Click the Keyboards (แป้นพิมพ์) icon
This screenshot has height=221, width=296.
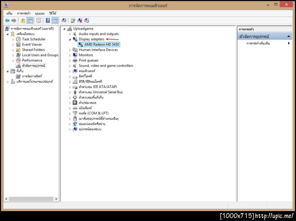click(75, 108)
